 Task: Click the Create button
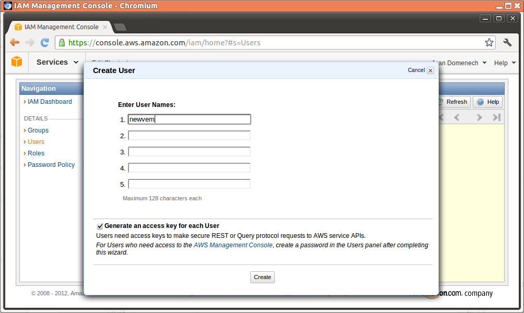click(262, 277)
